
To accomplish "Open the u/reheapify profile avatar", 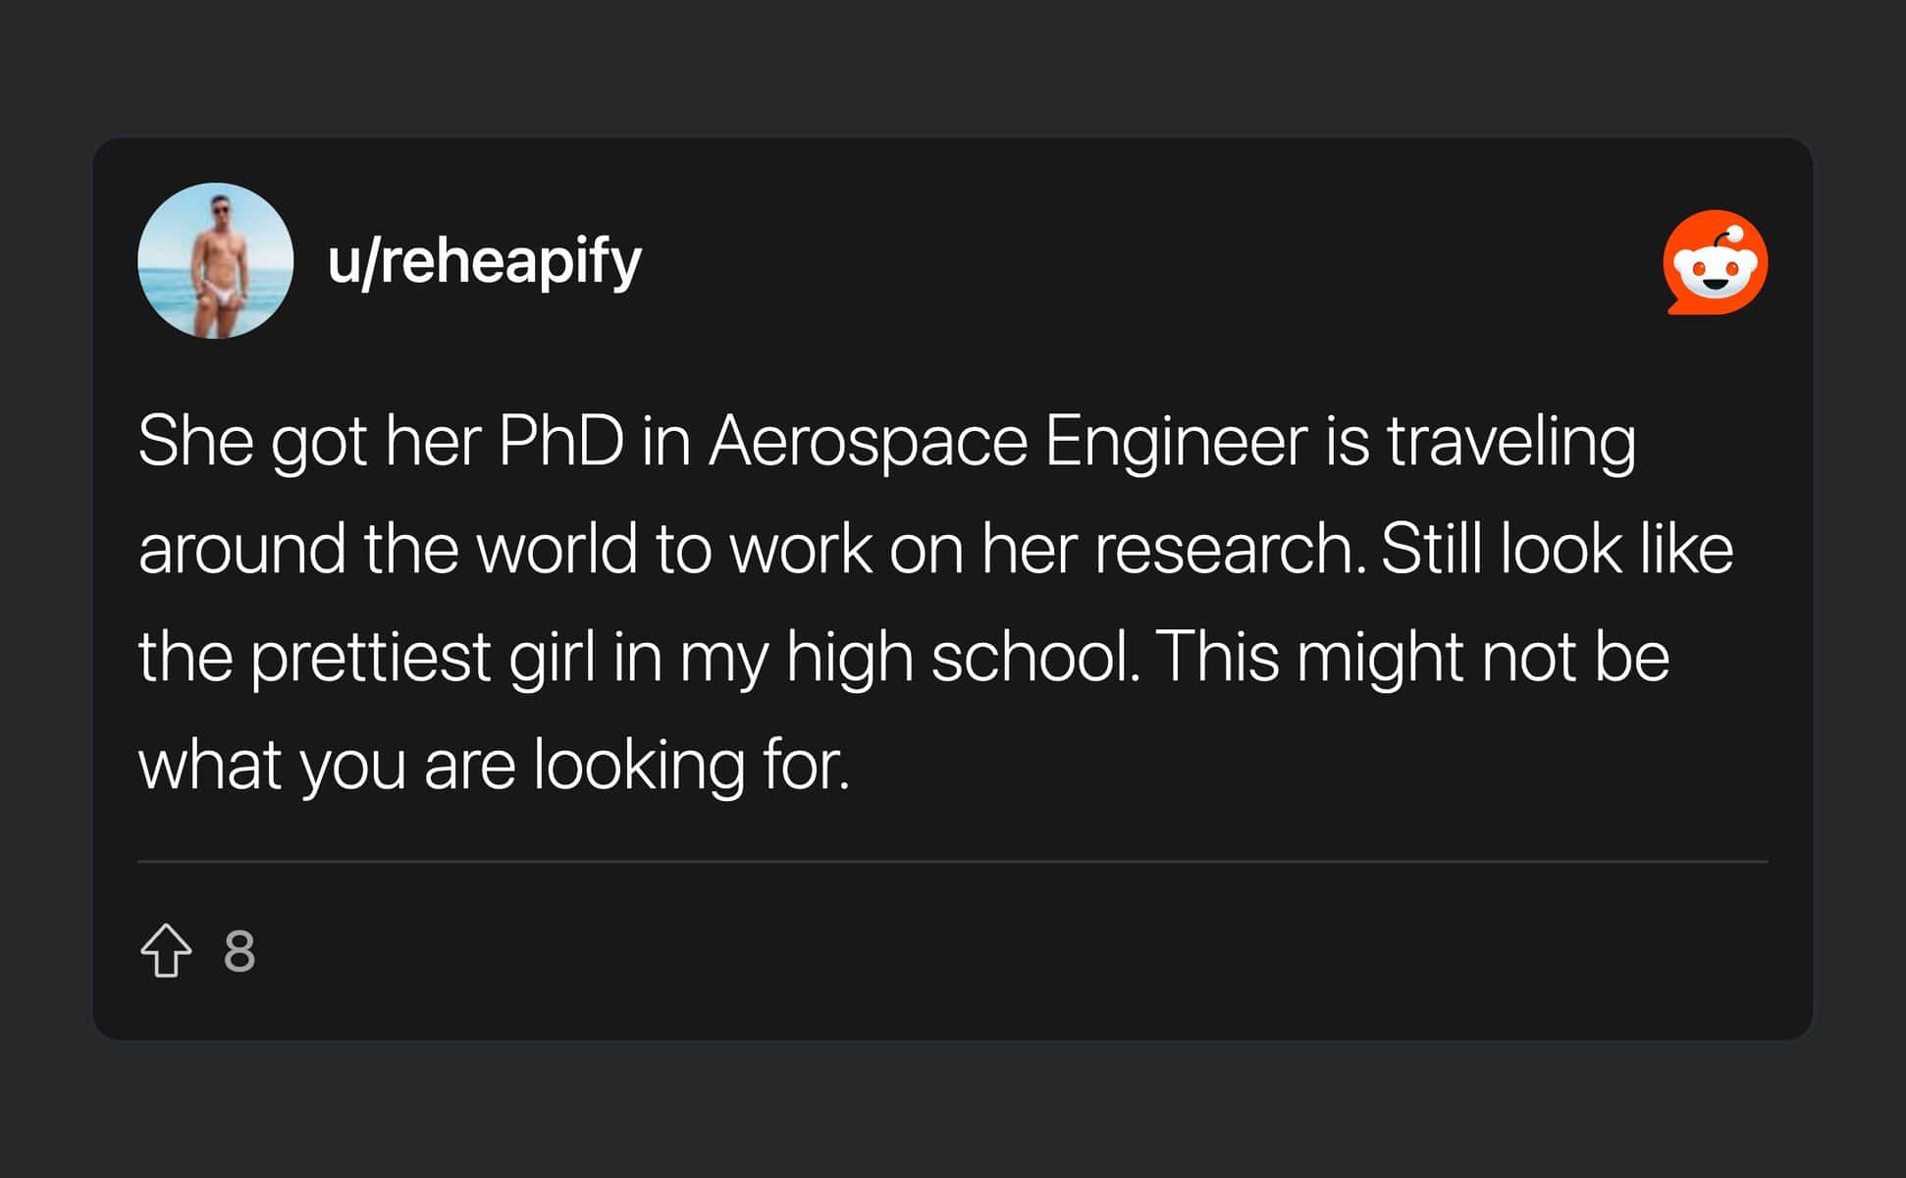I will pos(216,261).
